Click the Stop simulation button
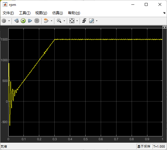The height and width of the screenshot is (150, 167). [x=37, y=21]
